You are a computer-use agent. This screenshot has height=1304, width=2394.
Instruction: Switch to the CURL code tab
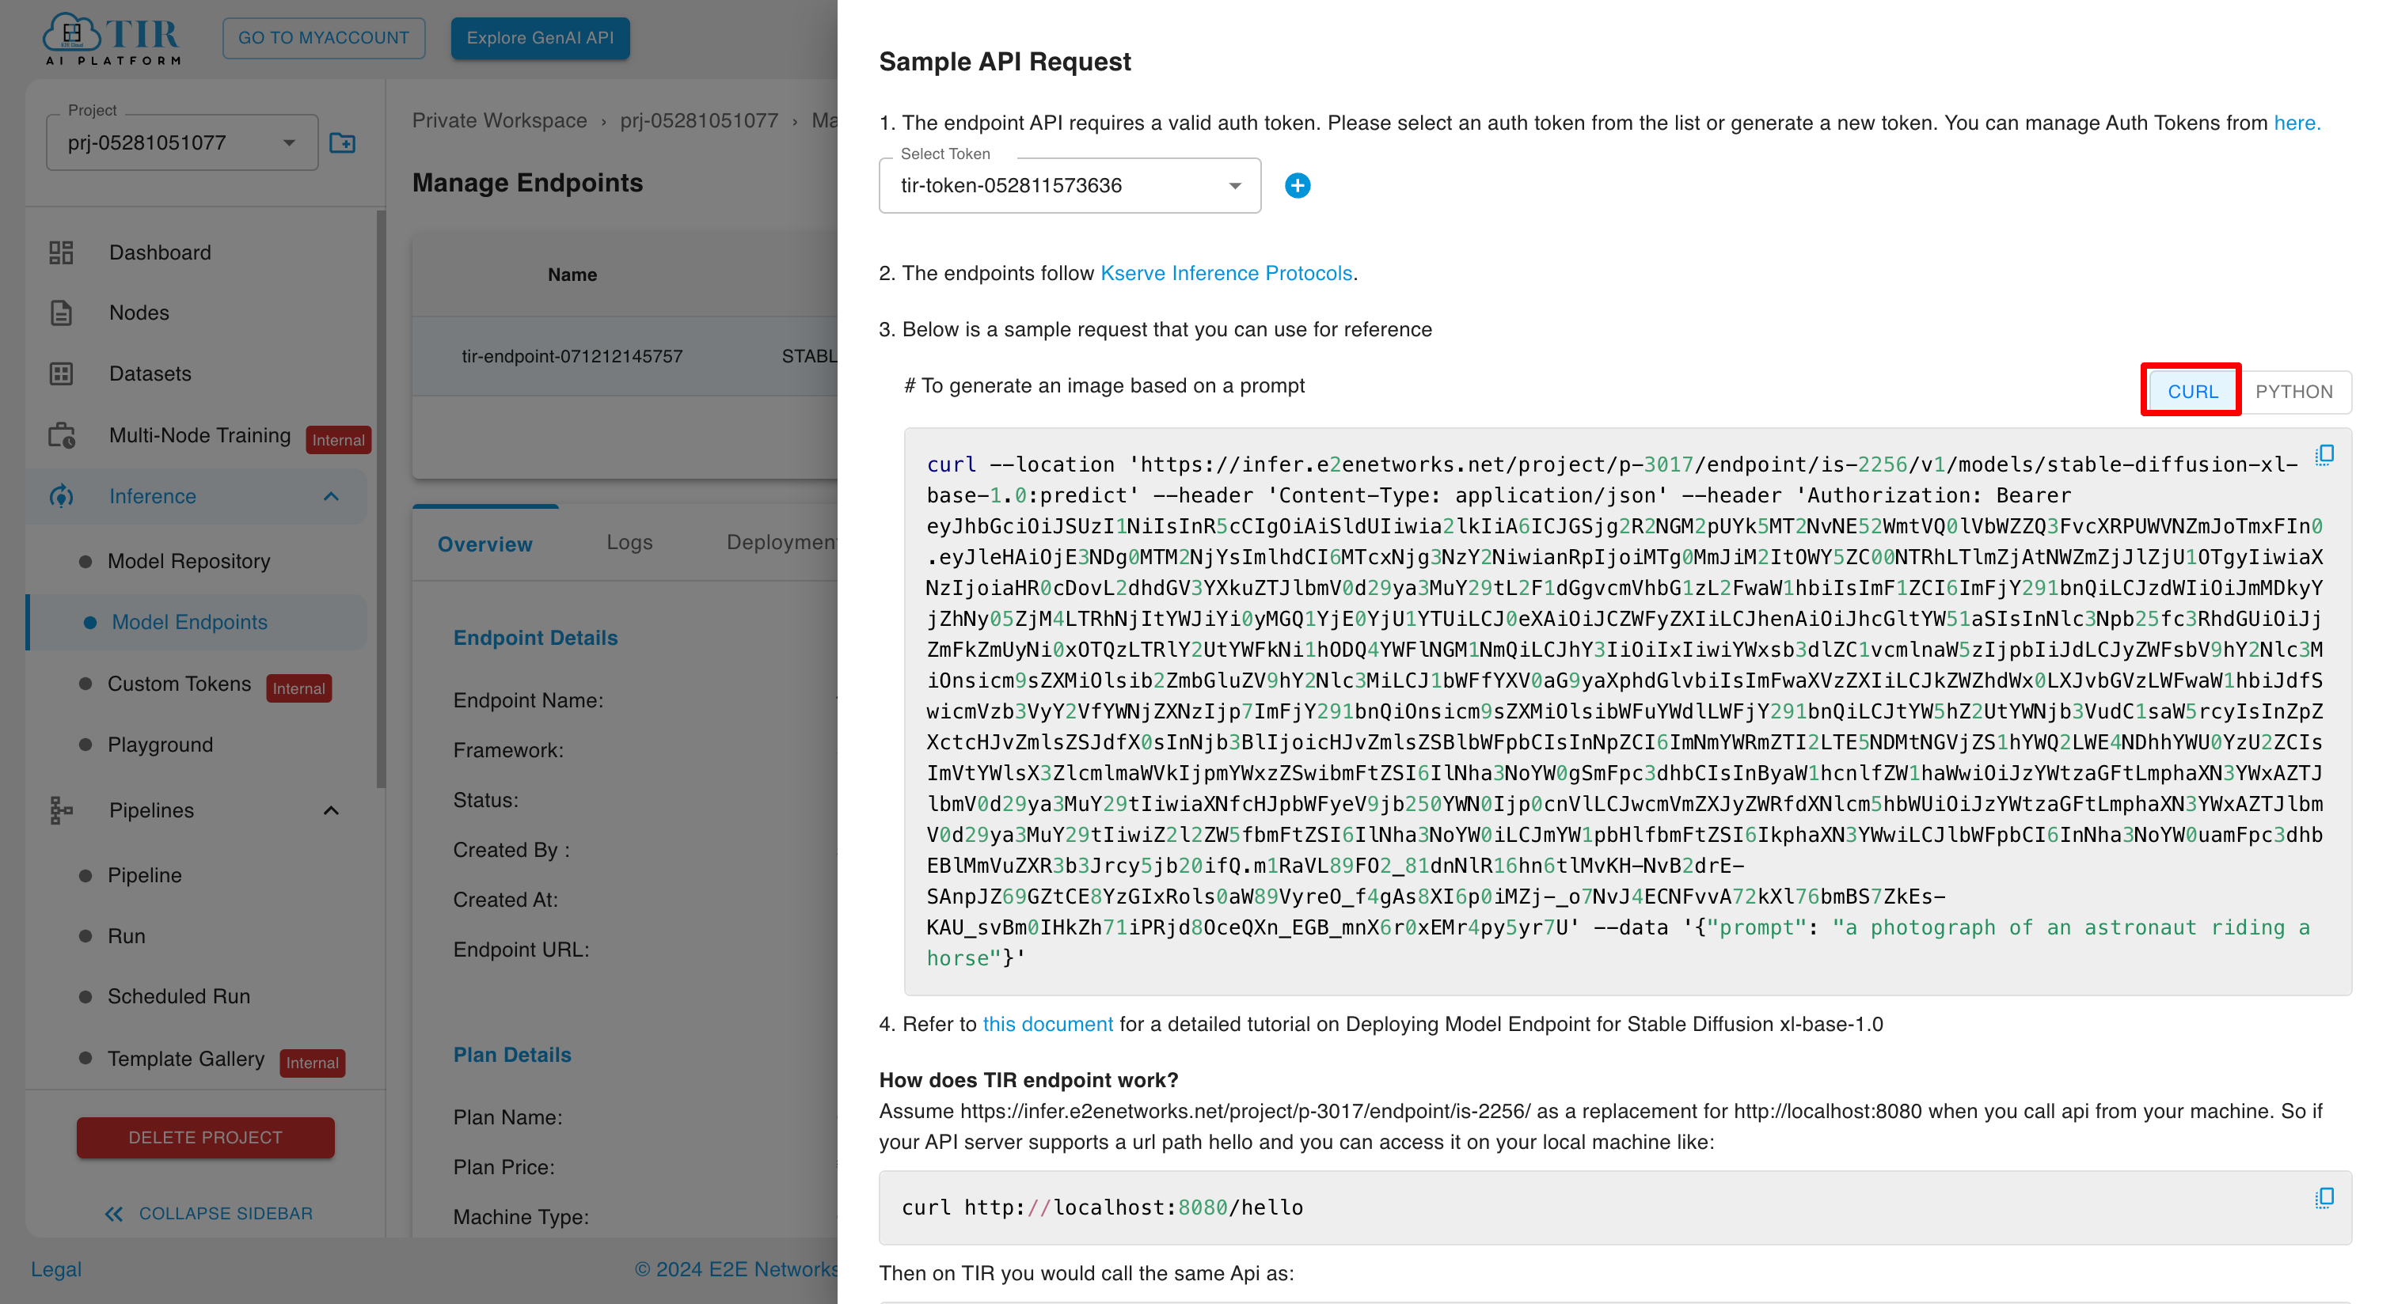click(x=2192, y=391)
